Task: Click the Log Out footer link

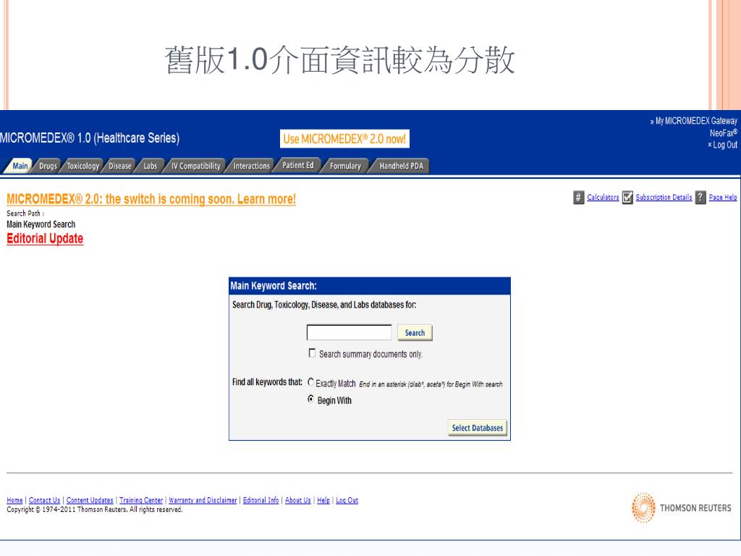Action: (347, 500)
